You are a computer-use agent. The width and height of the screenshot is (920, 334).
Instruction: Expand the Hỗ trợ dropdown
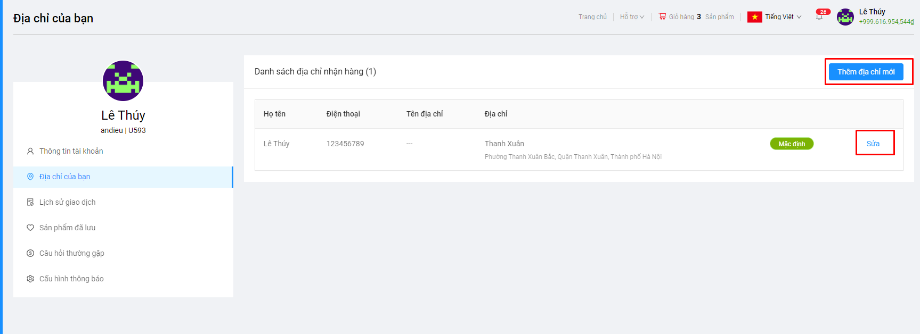tap(632, 17)
